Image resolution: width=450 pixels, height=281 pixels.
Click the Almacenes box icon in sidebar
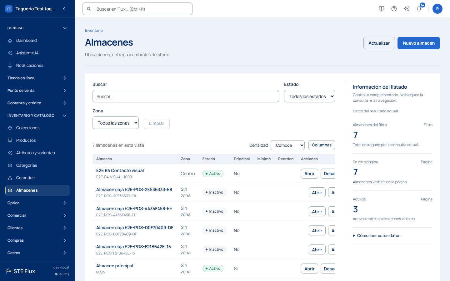(x=10, y=190)
